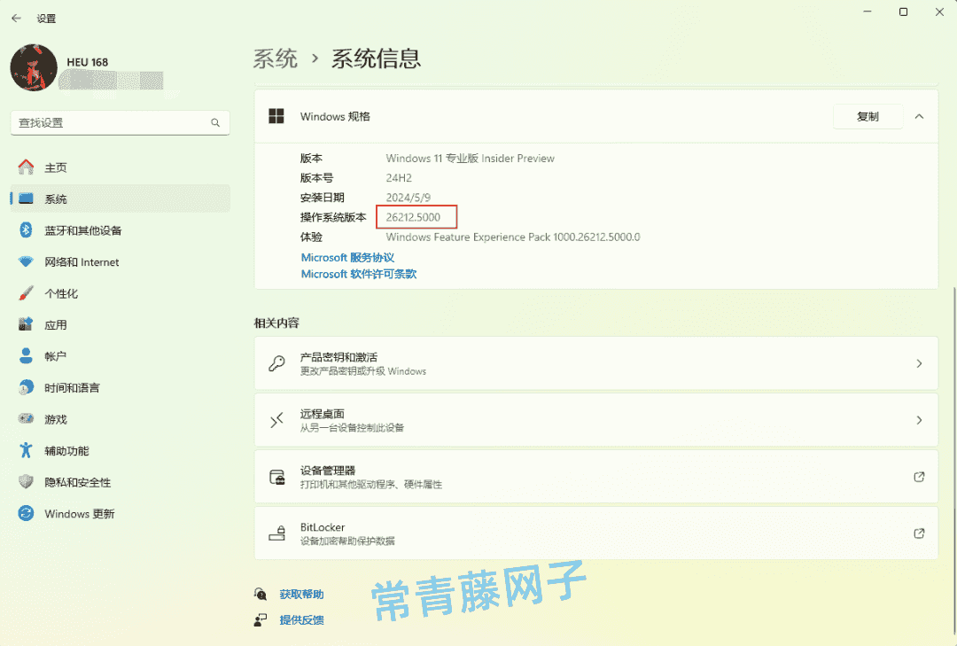The width and height of the screenshot is (957, 646).
Task: Click 更改产品密钥或升级 Windows subtitle
Action: 363,371
